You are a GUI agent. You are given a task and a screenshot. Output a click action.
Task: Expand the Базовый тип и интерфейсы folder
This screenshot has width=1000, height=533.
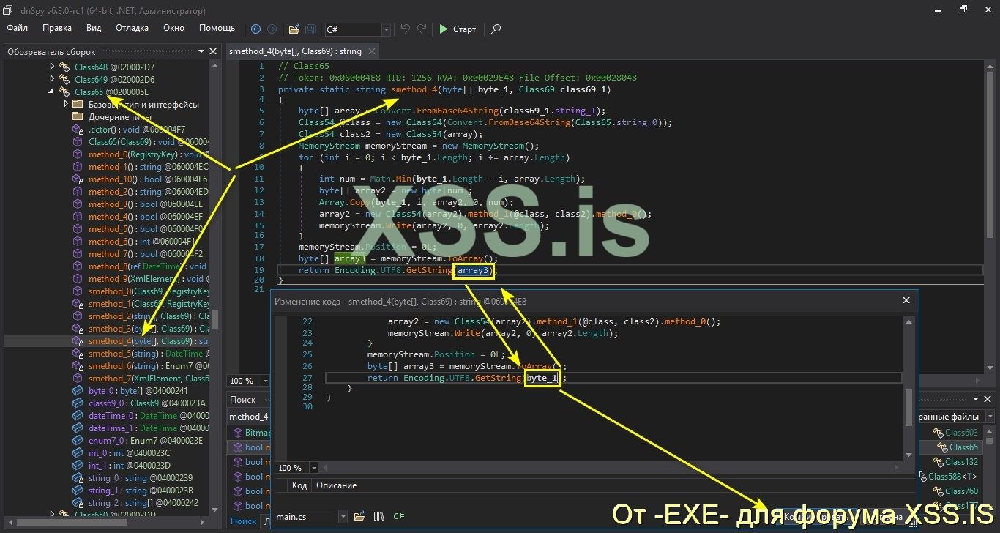[x=66, y=104]
